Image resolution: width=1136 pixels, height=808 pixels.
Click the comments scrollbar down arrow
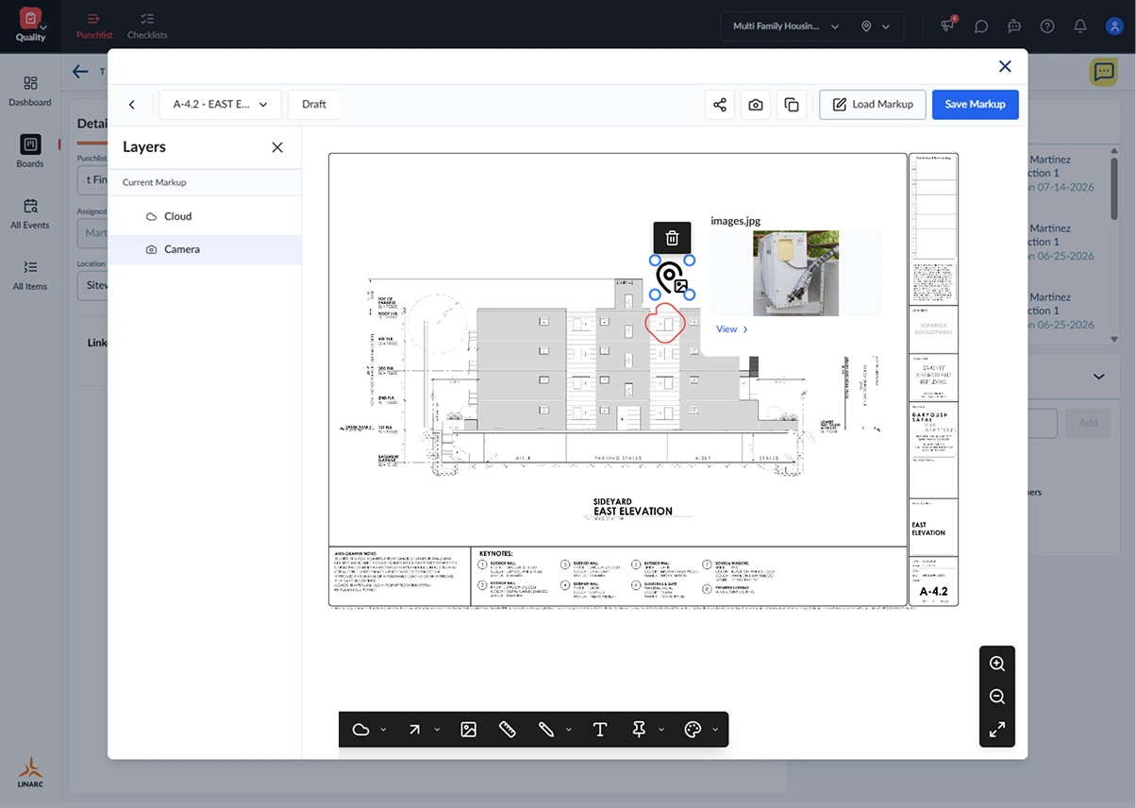coord(1114,339)
